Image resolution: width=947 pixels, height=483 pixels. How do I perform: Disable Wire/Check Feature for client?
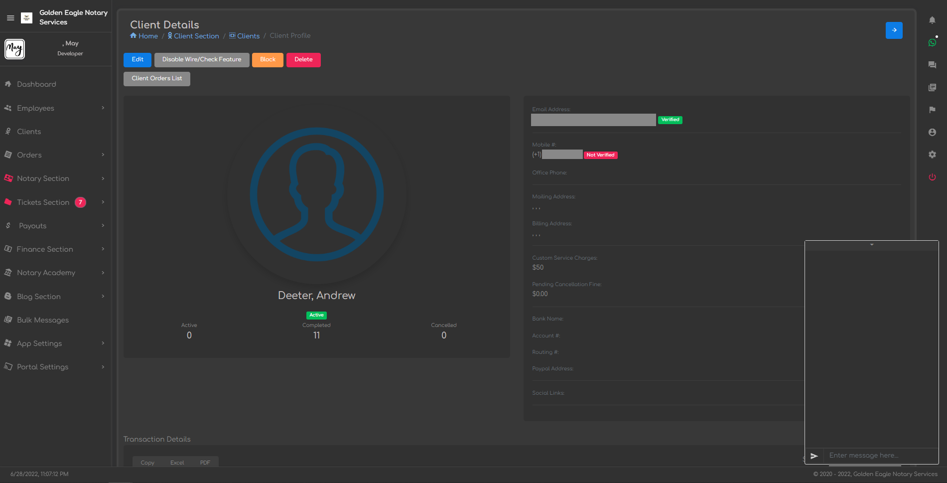201,60
